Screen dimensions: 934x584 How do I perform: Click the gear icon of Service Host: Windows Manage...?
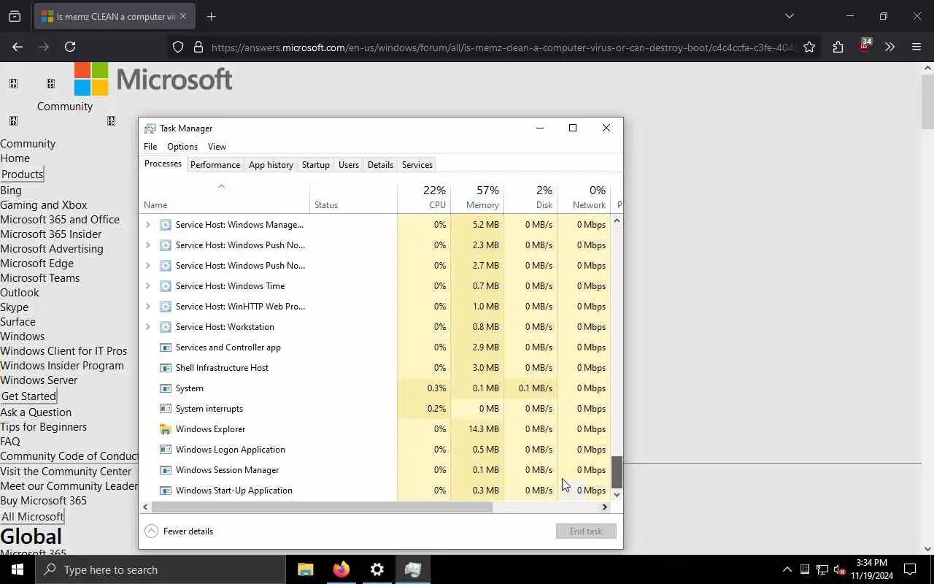[166, 225]
